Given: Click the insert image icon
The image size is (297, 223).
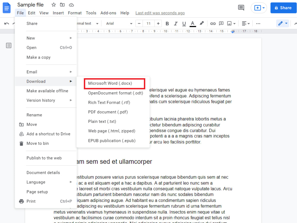Looking at the screenshot, I should coord(229,23).
